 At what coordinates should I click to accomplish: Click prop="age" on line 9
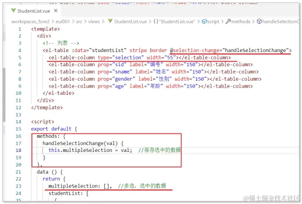point(112,86)
